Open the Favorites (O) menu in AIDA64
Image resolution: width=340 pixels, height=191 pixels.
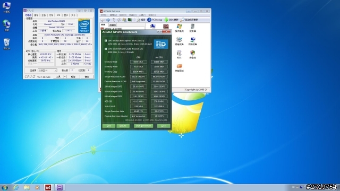(132, 15)
